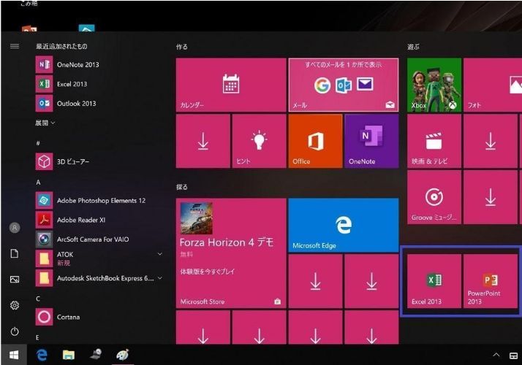Expand the ATOK folder chevron
522x365 pixels.
[159, 253]
